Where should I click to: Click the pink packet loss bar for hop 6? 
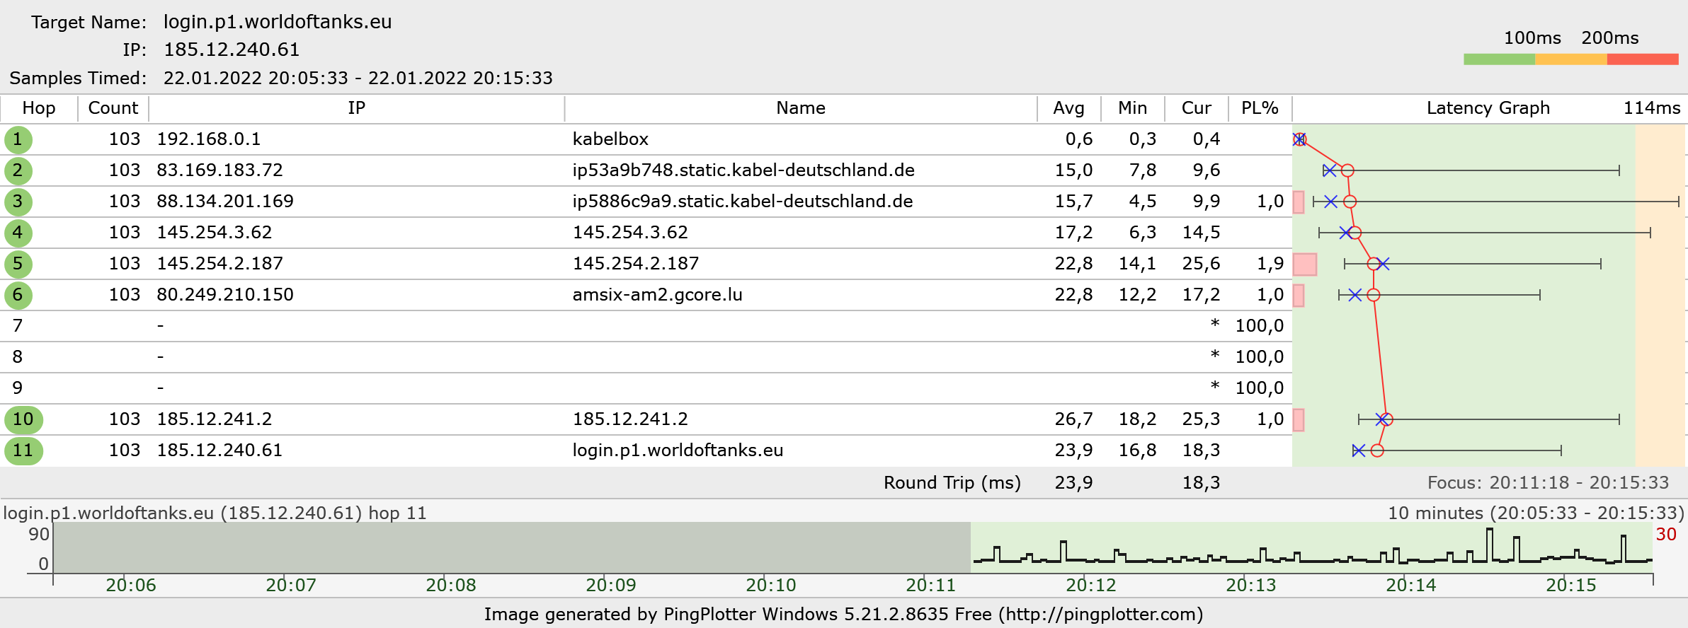point(1299,296)
